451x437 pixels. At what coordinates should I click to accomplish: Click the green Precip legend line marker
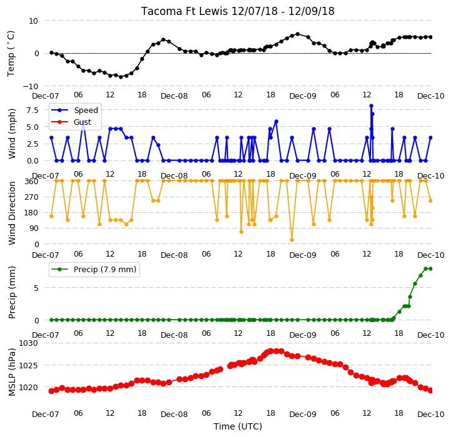(x=59, y=270)
